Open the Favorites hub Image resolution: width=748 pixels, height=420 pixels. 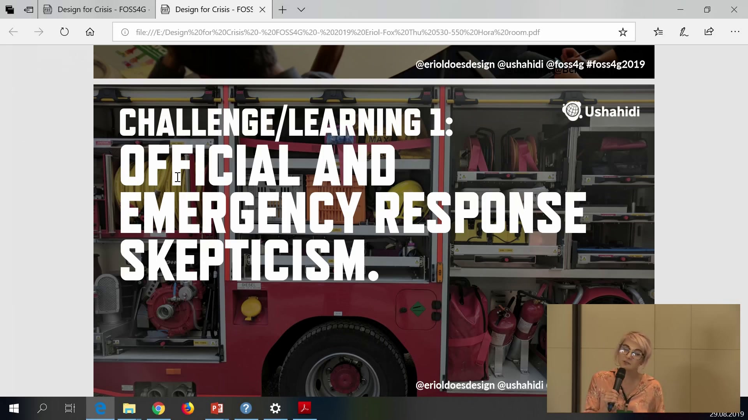(658, 32)
